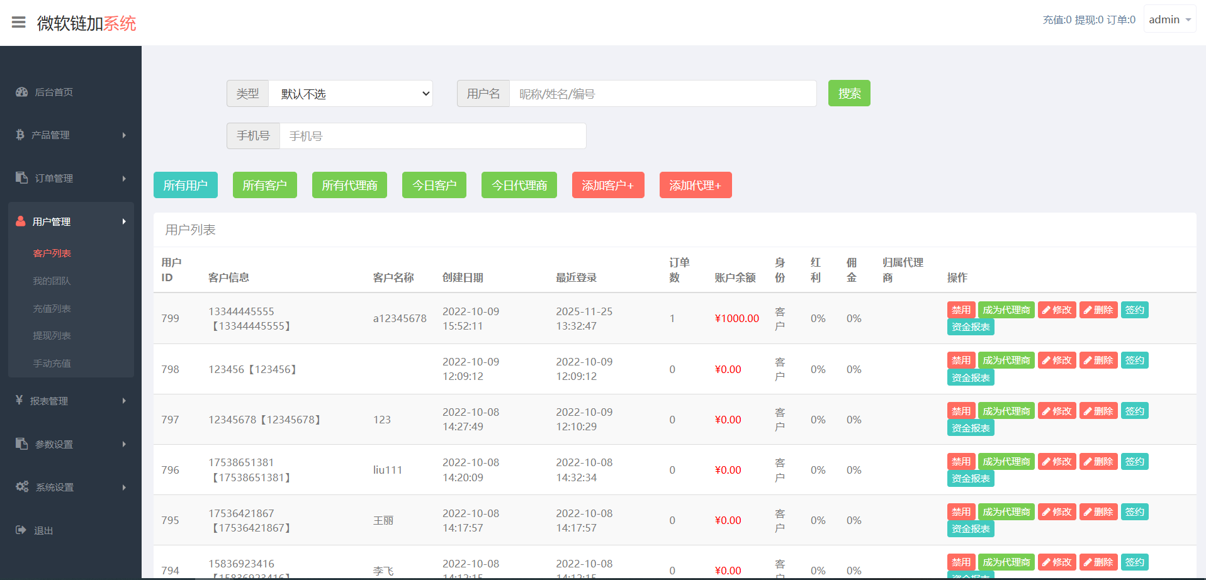
Task: Open the admin account dropdown
Action: (x=1169, y=20)
